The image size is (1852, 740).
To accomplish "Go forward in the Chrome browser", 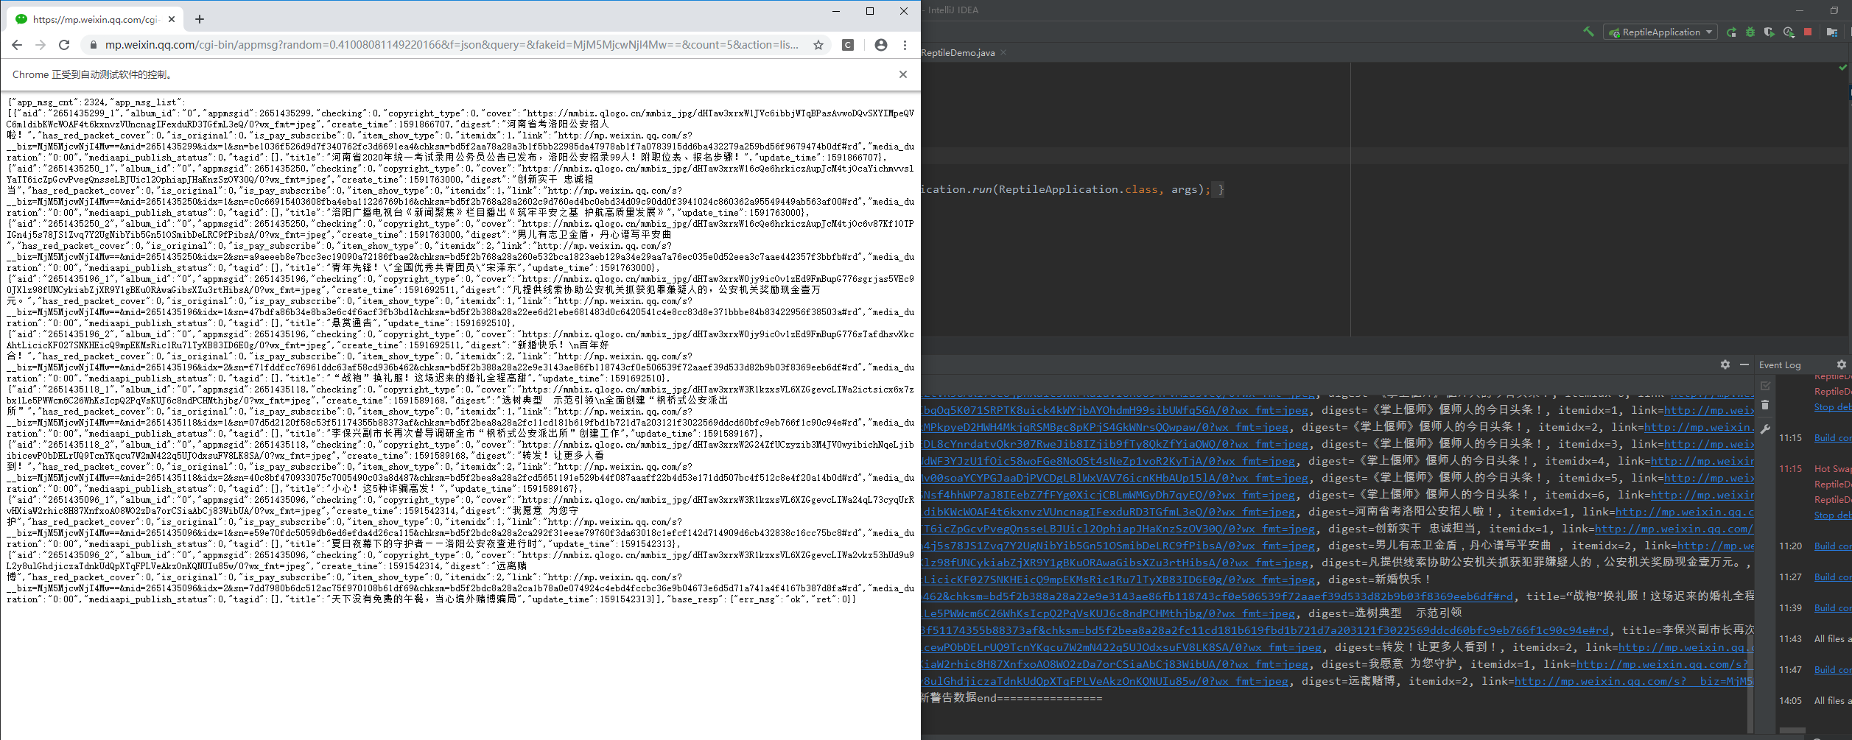I will [x=41, y=45].
